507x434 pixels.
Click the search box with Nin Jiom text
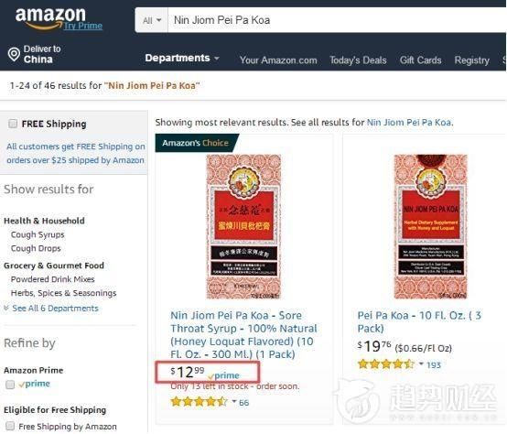click(337, 20)
